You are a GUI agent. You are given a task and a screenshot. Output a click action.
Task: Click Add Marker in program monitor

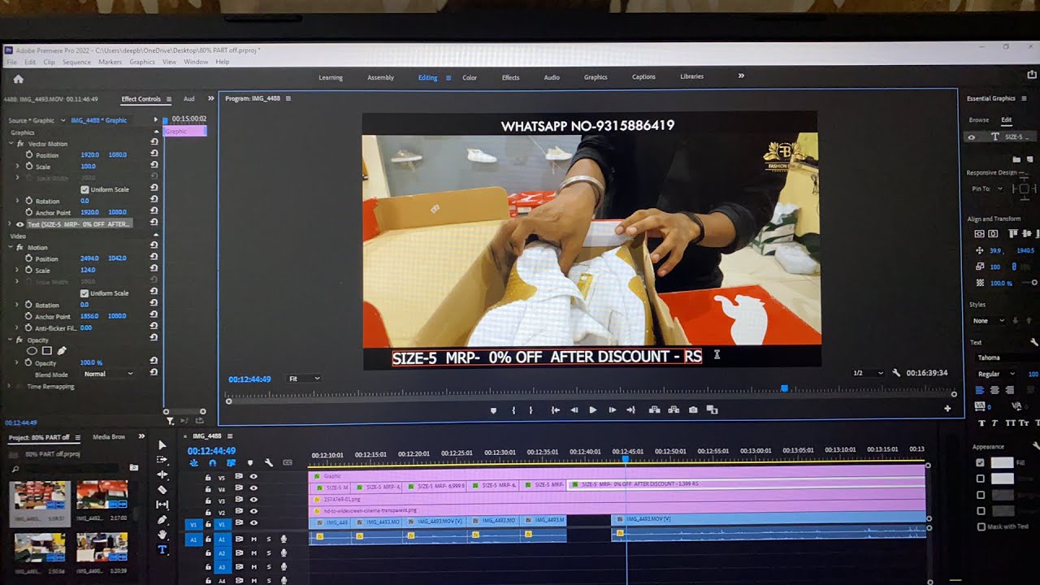coord(493,410)
